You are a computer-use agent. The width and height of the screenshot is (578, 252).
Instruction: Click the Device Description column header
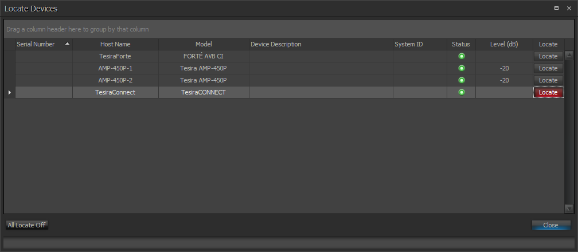point(321,44)
